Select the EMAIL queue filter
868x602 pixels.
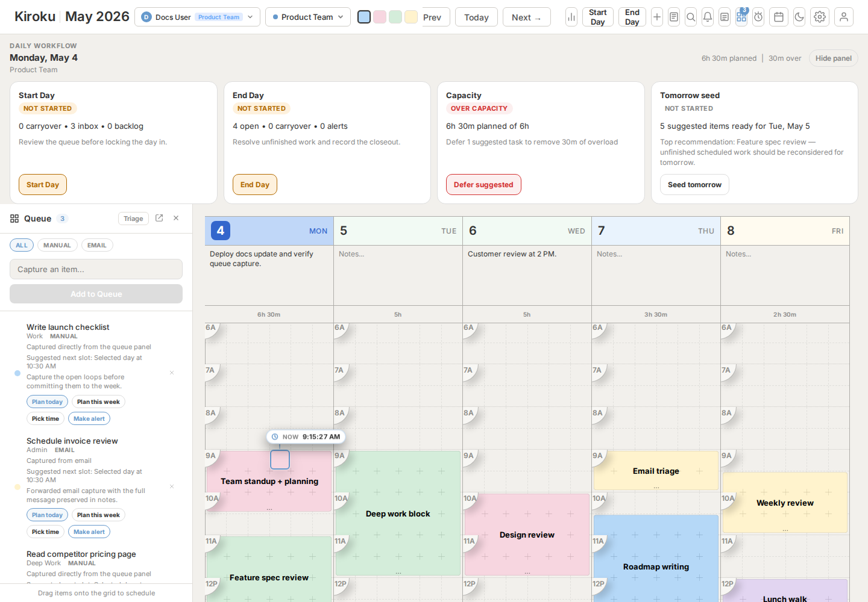click(97, 245)
